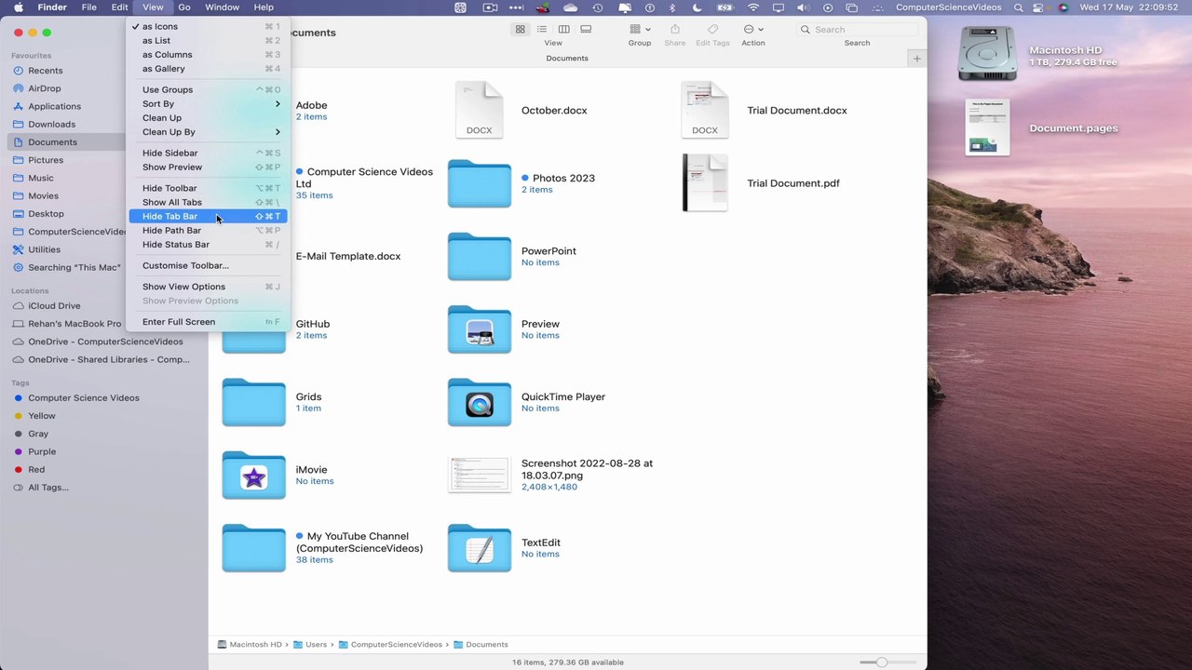The width and height of the screenshot is (1192, 670).
Task: Open the Action toolbar dropdown
Action: [x=752, y=29]
